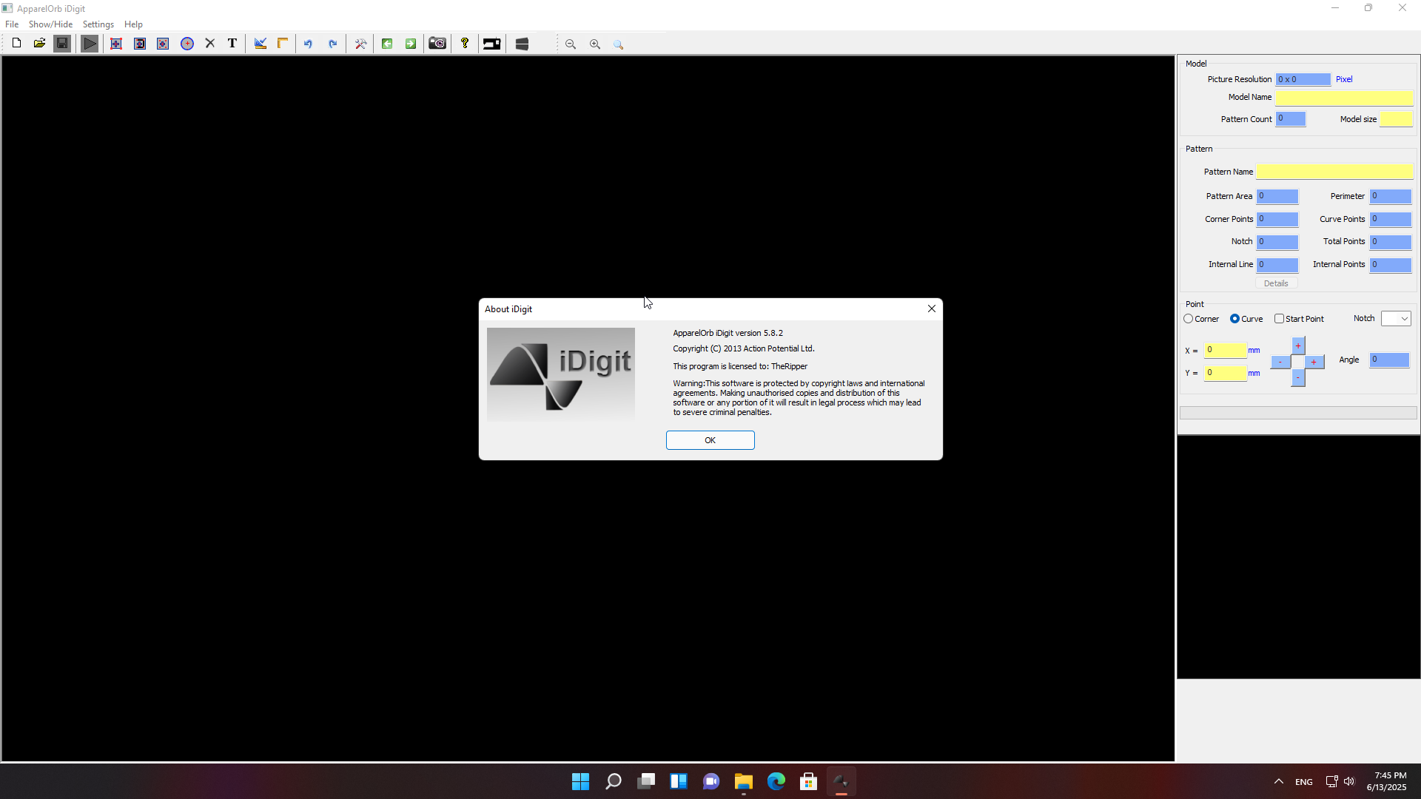This screenshot has width=1421, height=799.
Task: Select the Corner radio button
Action: [1189, 319]
